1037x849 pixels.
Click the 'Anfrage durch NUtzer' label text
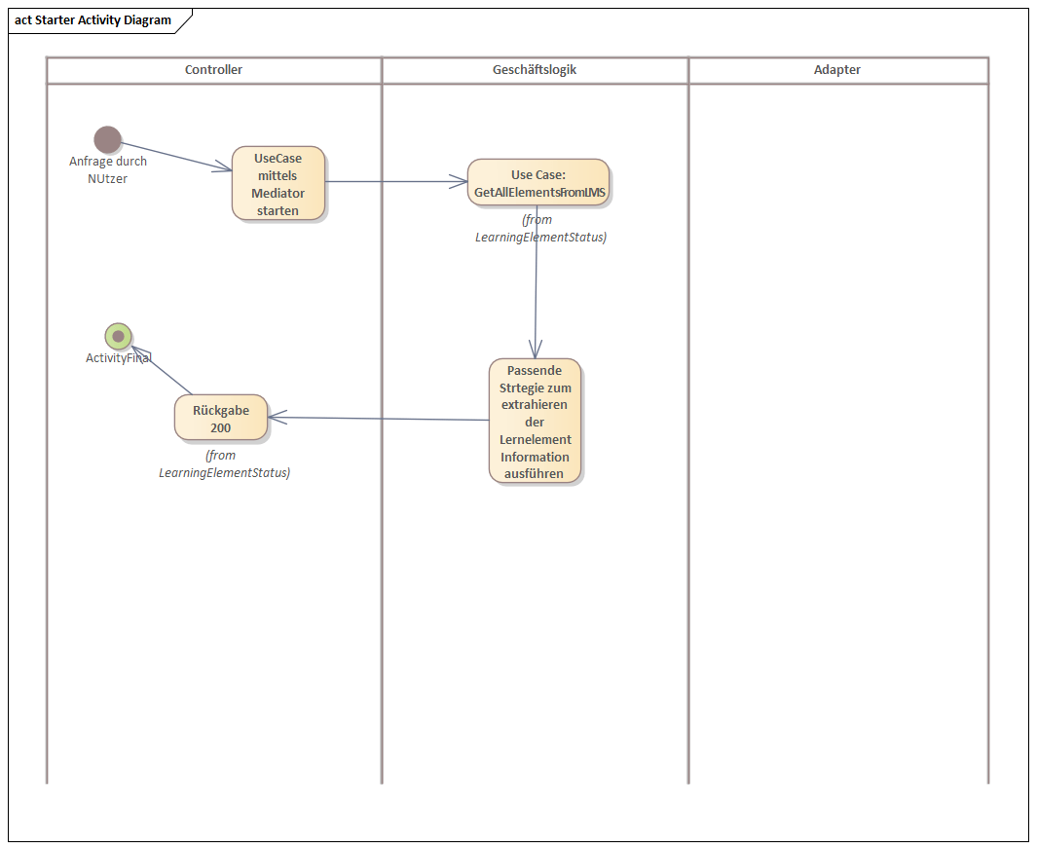107,170
